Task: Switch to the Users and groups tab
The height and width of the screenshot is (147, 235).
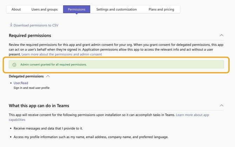Action: [44, 9]
